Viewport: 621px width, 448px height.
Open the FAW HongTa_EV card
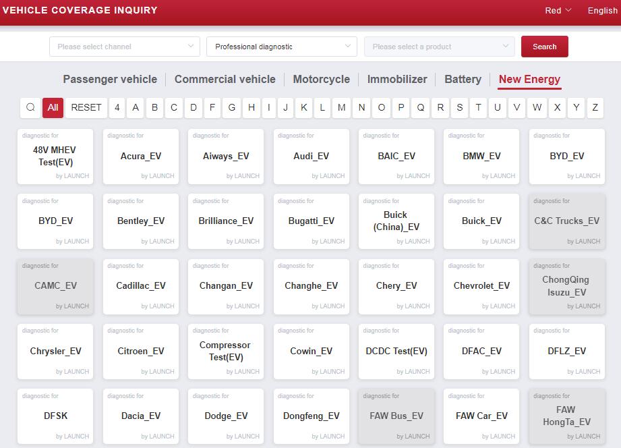point(567,416)
